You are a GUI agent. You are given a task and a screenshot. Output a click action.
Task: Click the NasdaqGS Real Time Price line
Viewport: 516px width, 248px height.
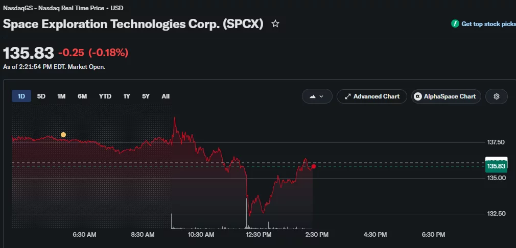click(63, 8)
